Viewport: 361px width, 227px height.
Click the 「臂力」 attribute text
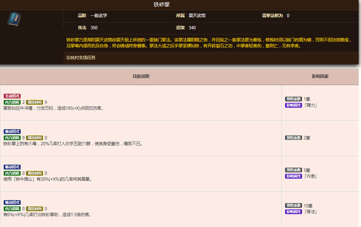pos(311,105)
